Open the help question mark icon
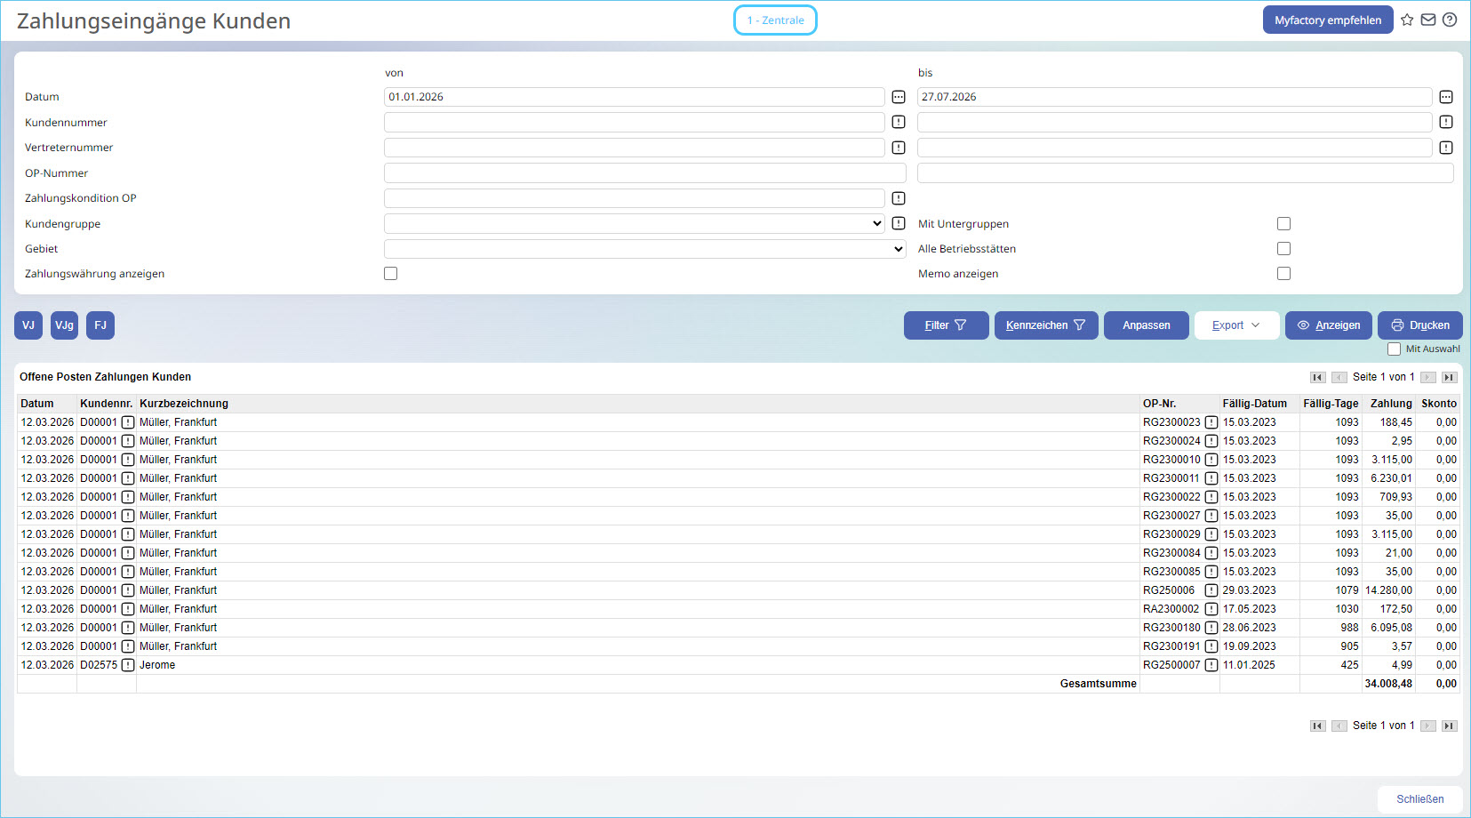 pyautogui.click(x=1450, y=20)
